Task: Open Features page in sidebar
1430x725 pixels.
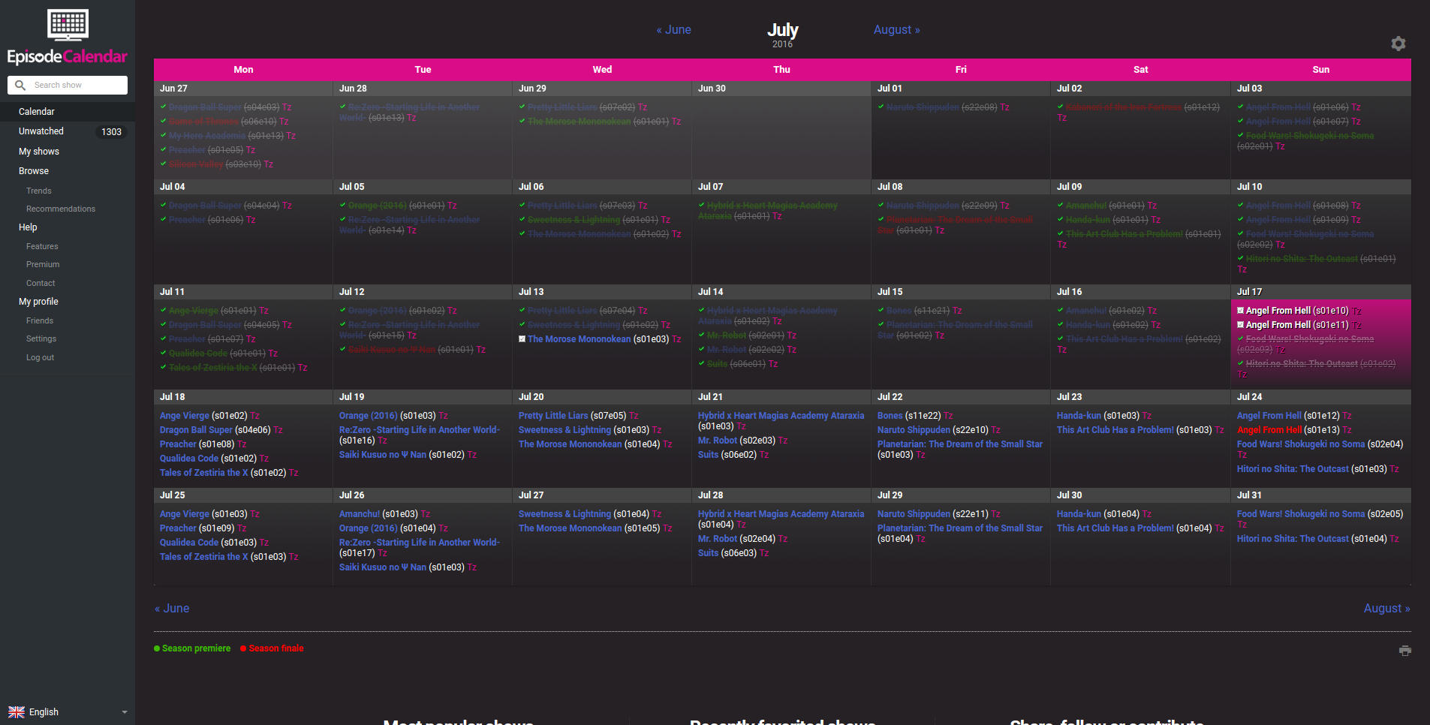Action: pyautogui.click(x=42, y=247)
